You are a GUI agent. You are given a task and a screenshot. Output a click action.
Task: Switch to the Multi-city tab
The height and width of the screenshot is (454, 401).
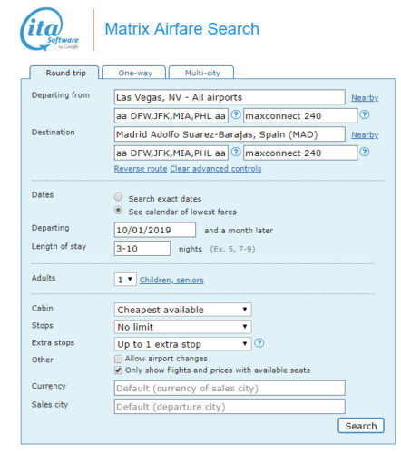coord(201,73)
